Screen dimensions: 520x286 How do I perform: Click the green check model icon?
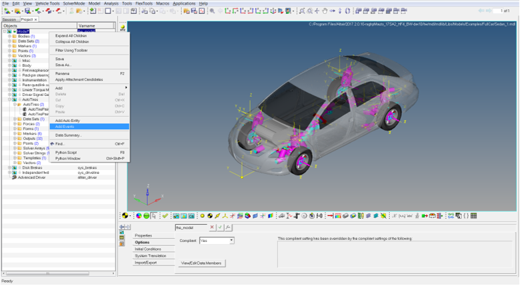point(165,215)
